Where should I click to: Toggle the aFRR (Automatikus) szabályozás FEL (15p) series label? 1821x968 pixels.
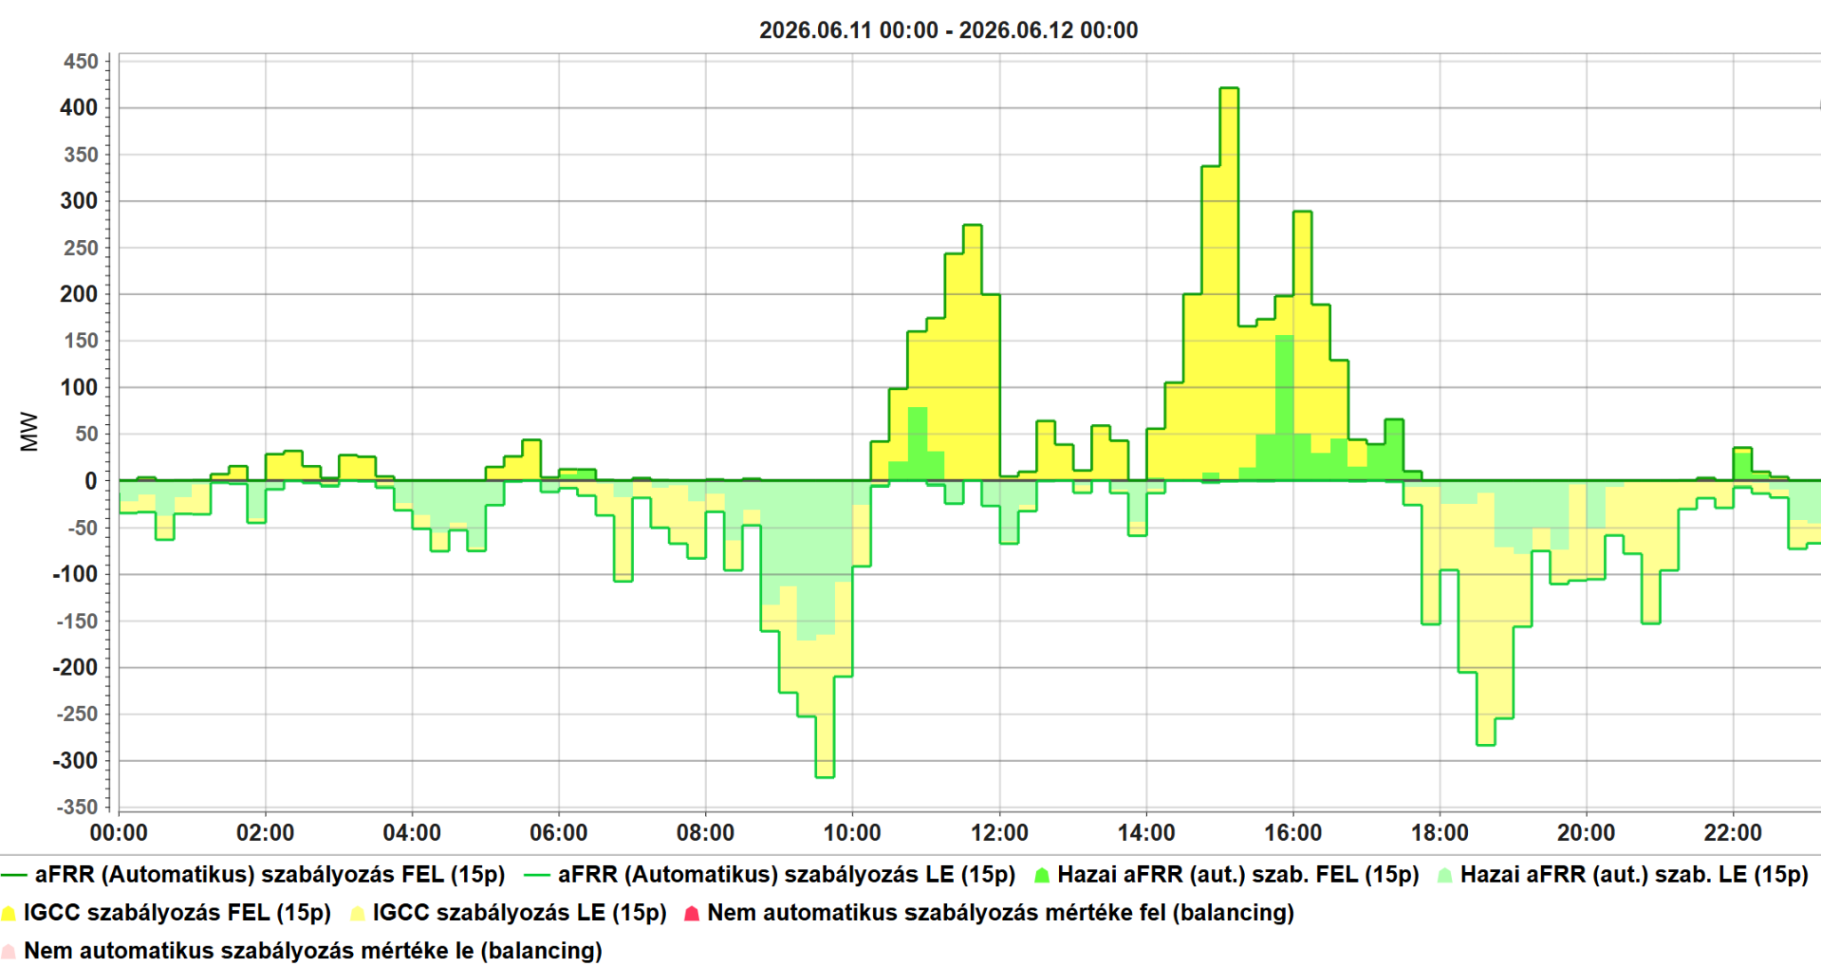coord(270,875)
